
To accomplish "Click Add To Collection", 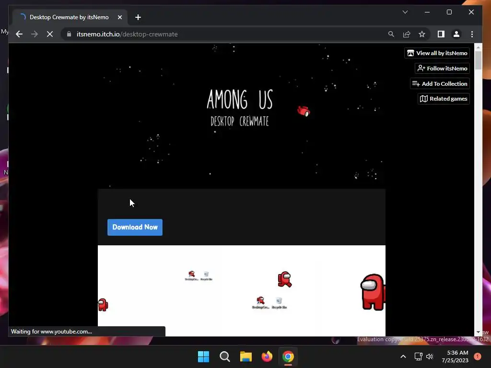I will point(440,83).
